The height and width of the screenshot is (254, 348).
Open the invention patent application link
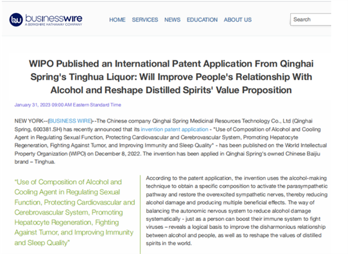[175, 129]
